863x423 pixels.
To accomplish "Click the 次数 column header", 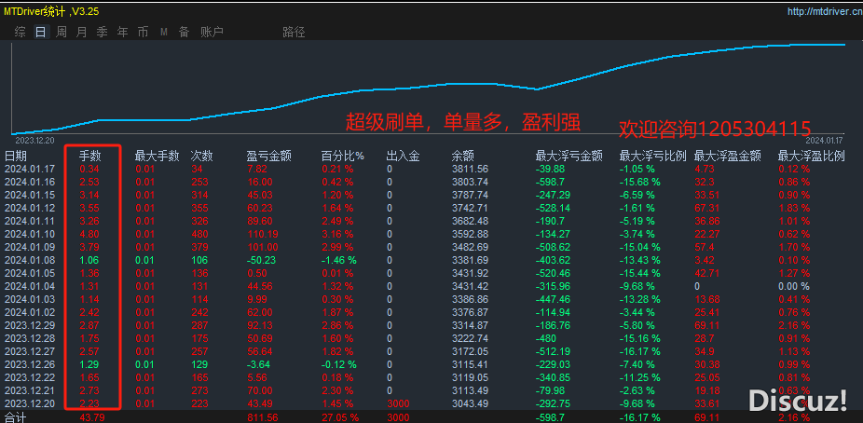I will pyautogui.click(x=202, y=157).
